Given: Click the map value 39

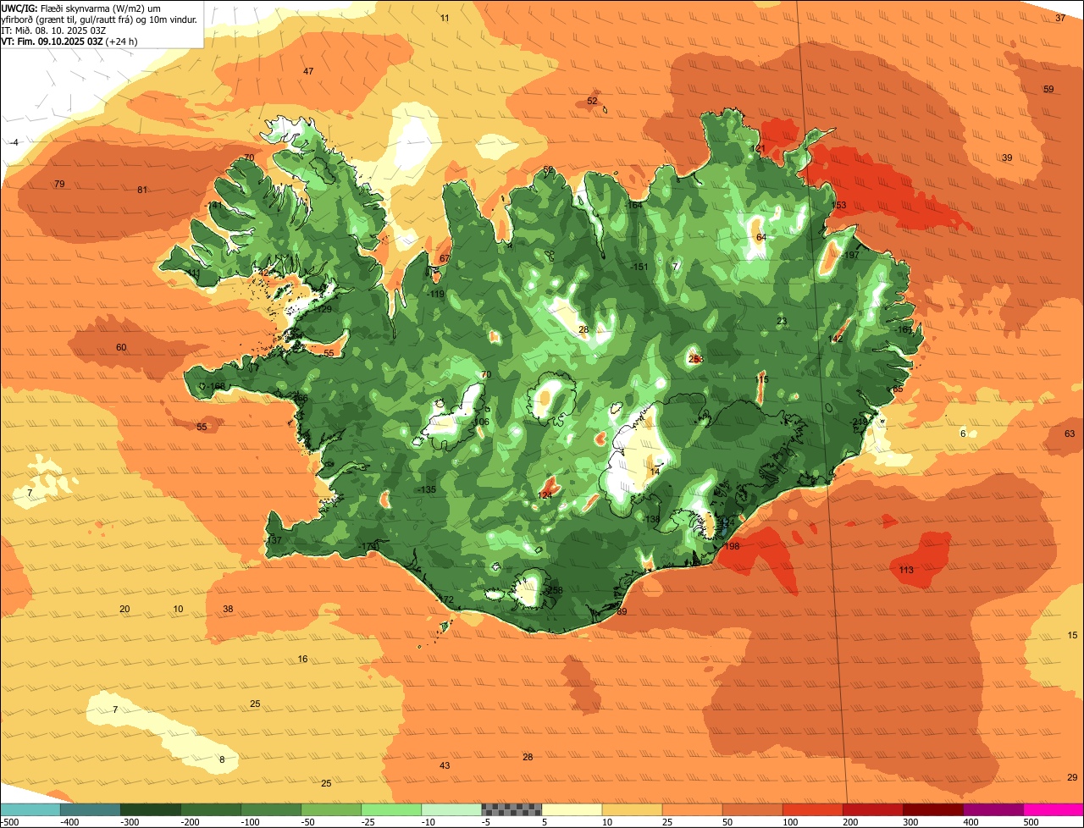Looking at the screenshot, I should (1007, 157).
